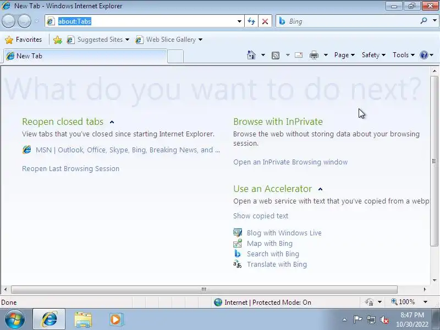The image size is (440, 330).
Task: Click the vertical scrollbar down arrow
Action: [x=435, y=280]
